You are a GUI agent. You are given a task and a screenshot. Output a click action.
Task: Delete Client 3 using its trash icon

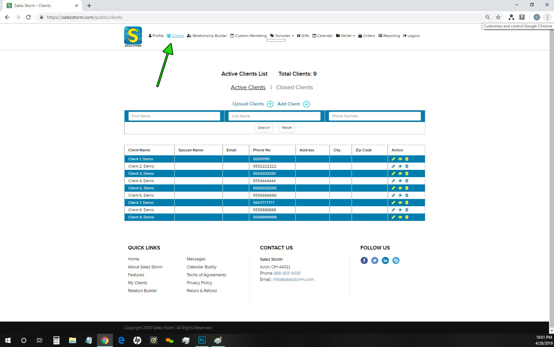(x=407, y=173)
